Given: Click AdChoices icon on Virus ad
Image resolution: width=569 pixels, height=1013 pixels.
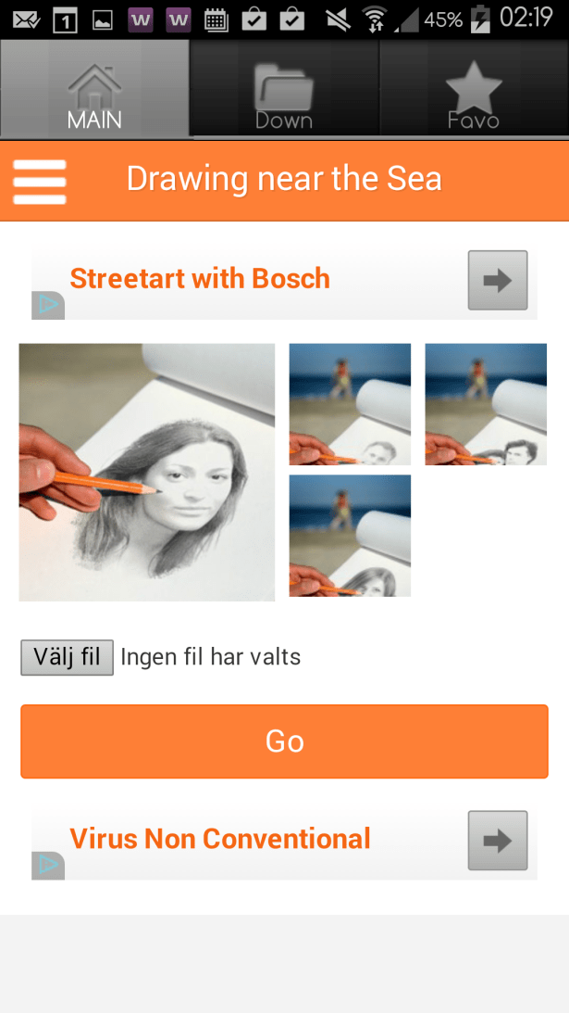Looking at the screenshot, I should (x=48, y=866).
